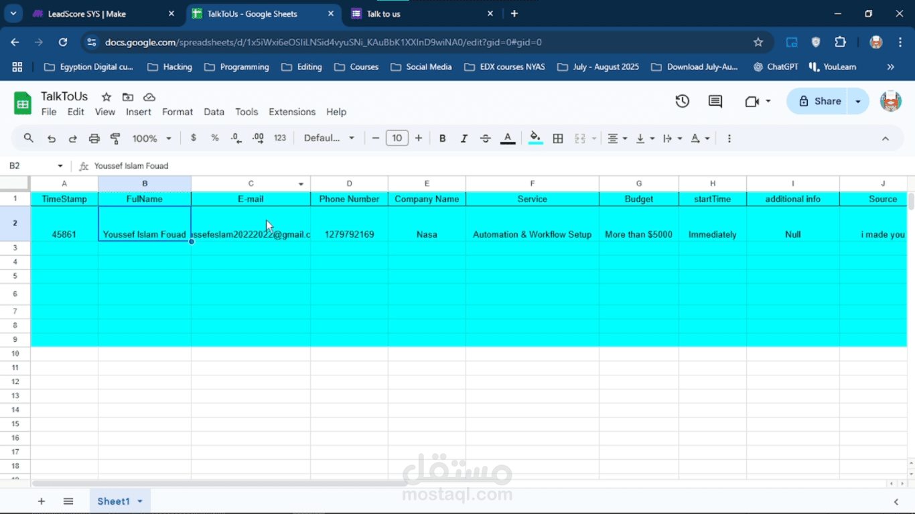Open the Extensions menu
915x514 pixels.
[292, 112]
